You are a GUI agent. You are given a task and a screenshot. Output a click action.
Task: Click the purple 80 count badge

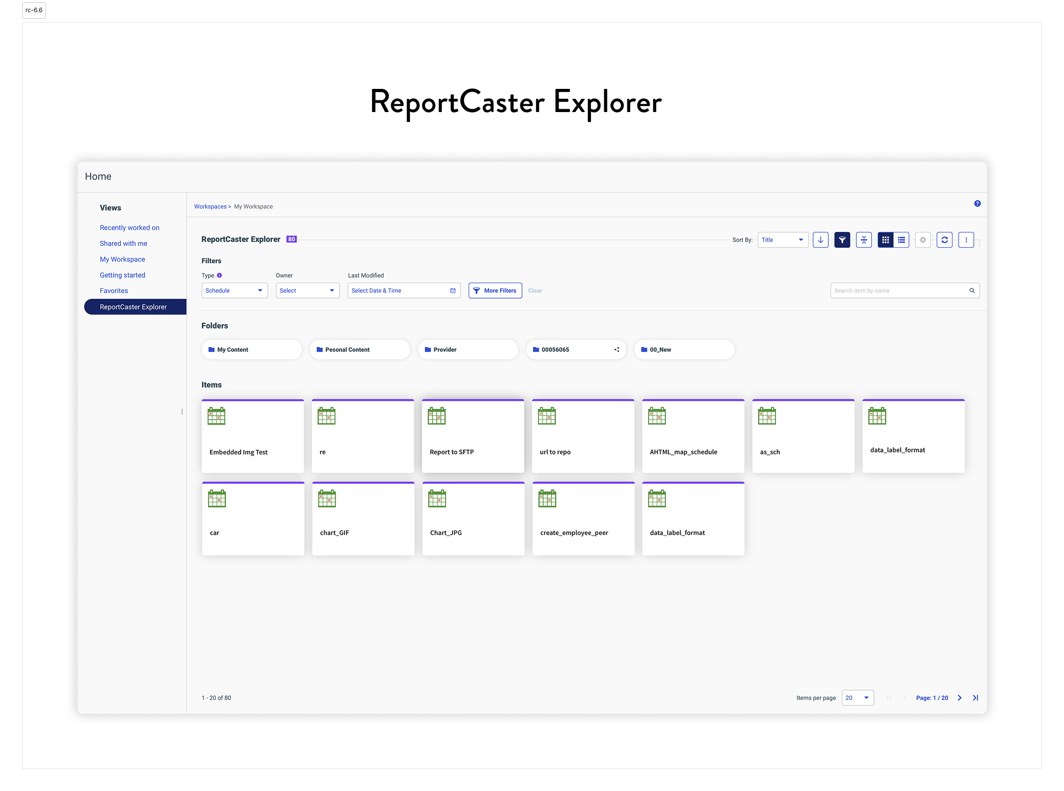click(x=291, y=240)
